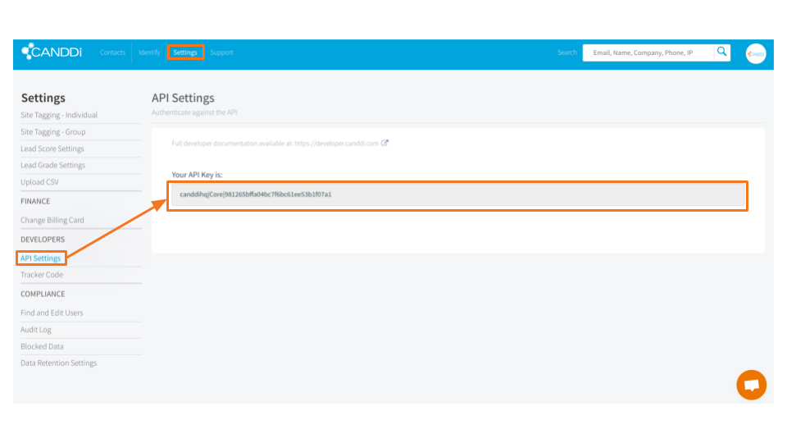Image resolution: width=787 pixels, height=443 pixels.
Task: Select API Settings in sidebar
Action: point(40,258)
